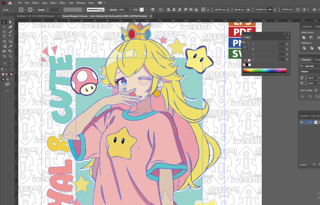Toggle Constrain Width and Height Proportions link

[270, 10]
